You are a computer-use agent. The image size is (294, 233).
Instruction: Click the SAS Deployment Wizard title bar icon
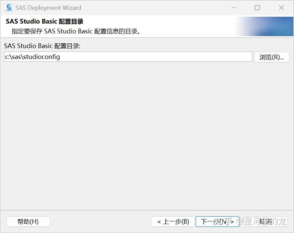pos(8,8)
